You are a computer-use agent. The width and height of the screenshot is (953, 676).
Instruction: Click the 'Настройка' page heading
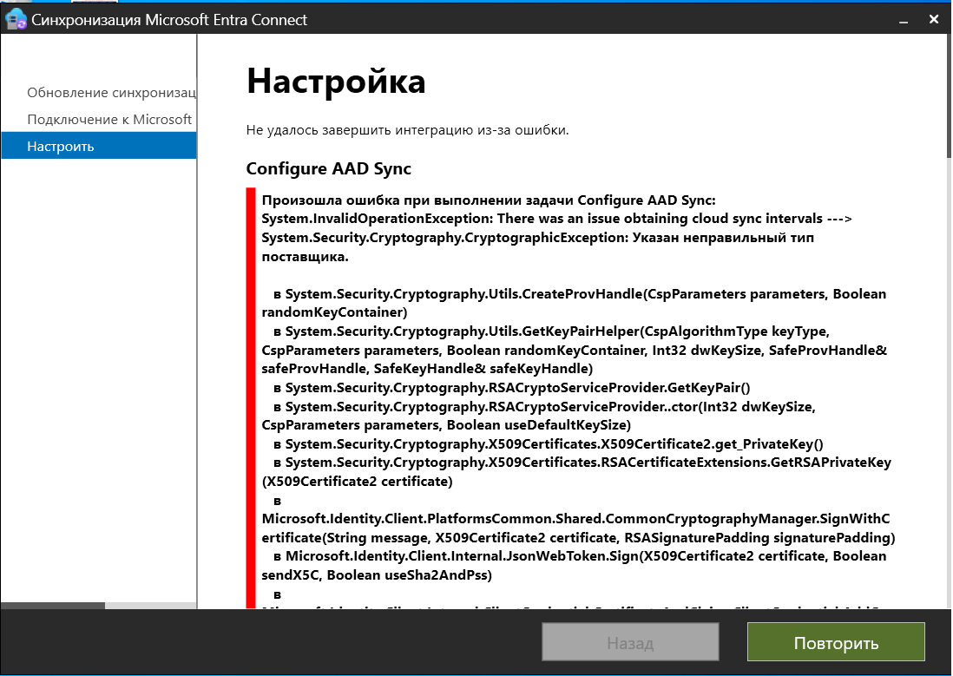click(336, 82)
